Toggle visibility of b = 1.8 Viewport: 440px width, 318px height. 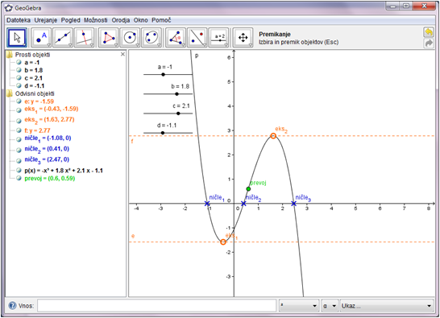pyautogui.click(x=19, y=70)
